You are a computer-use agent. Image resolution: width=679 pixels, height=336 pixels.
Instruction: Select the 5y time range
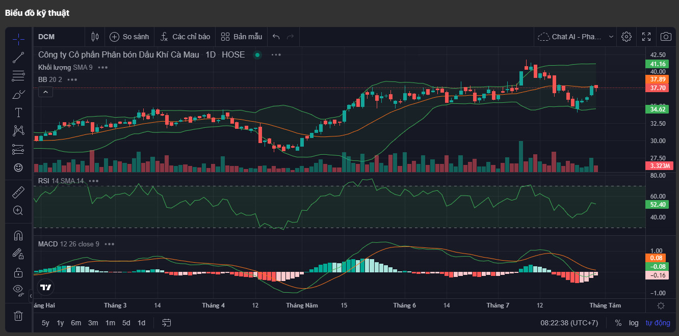tap(46, 323)
